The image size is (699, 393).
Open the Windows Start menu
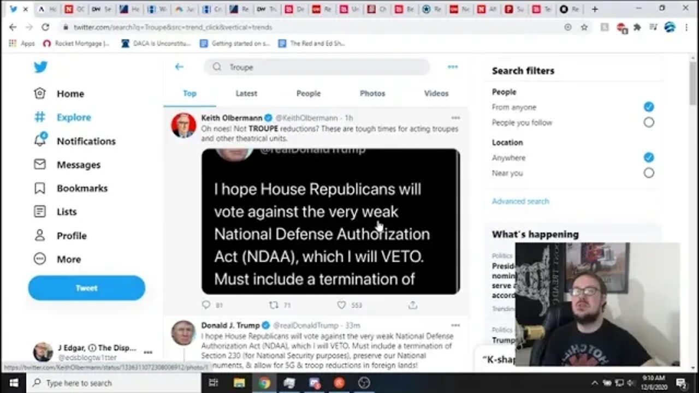(x=13, y=383)
